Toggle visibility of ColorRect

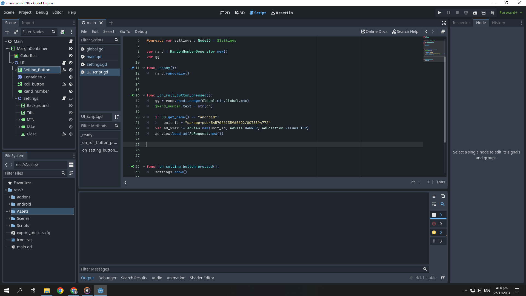tap(71, 56)
